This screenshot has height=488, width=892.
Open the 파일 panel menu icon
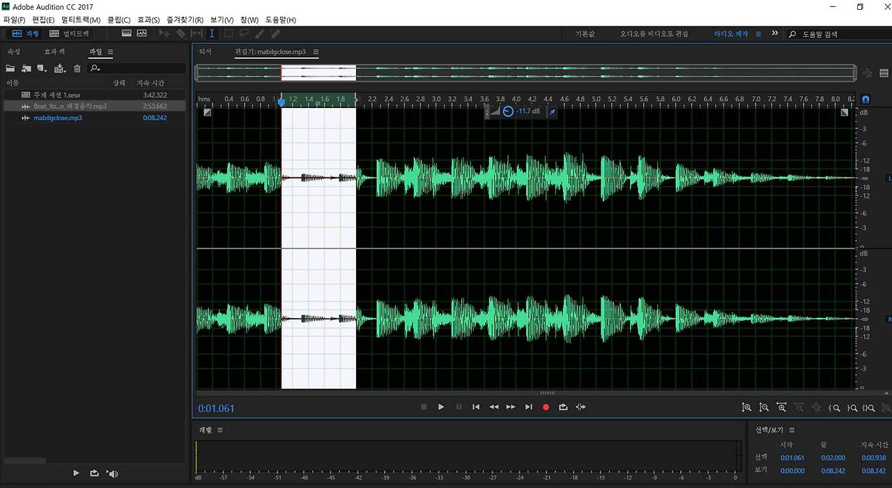pos(110,52)
